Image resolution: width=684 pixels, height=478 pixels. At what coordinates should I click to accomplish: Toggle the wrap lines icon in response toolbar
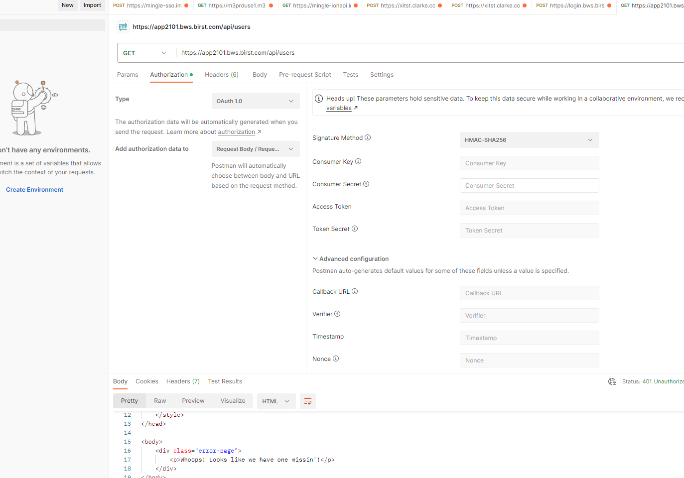pos(308,401)
